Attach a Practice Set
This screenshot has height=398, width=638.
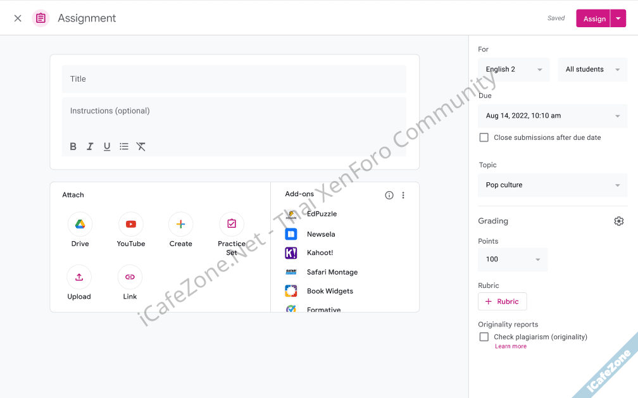[231, 225]
